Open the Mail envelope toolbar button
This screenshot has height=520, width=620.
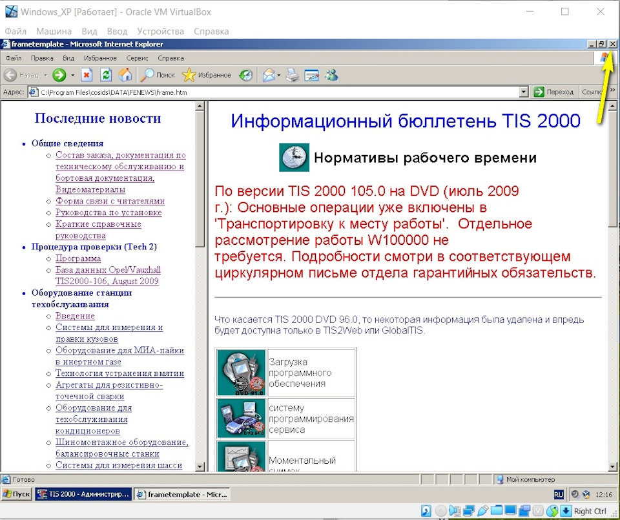tap(269, 75)
